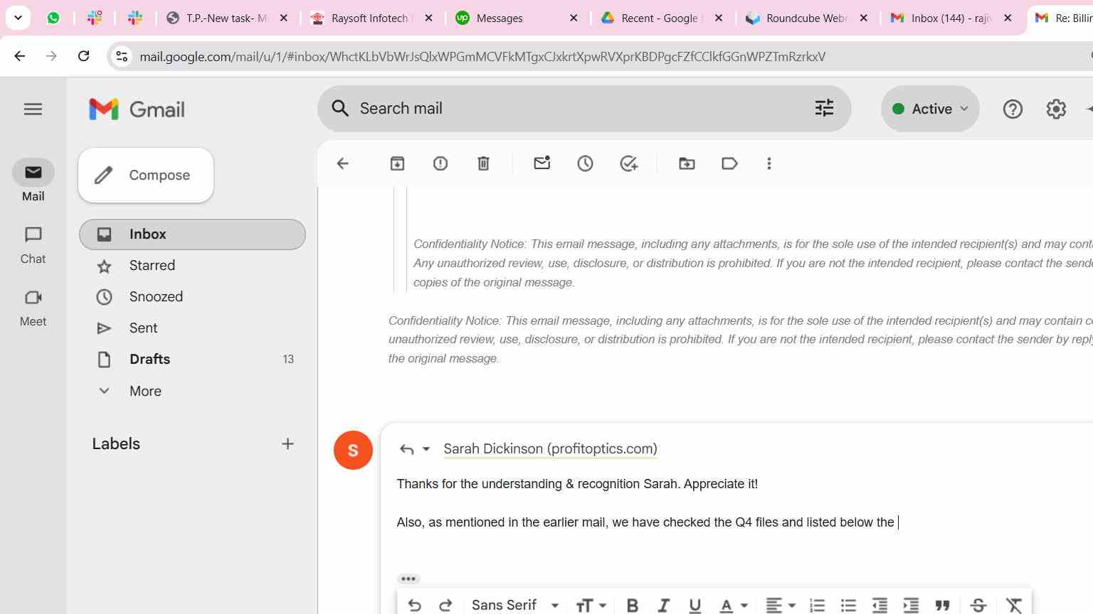Open the Sans Serif font dropdown
This screenshot has width=1093, height=614.
point(515,605)
